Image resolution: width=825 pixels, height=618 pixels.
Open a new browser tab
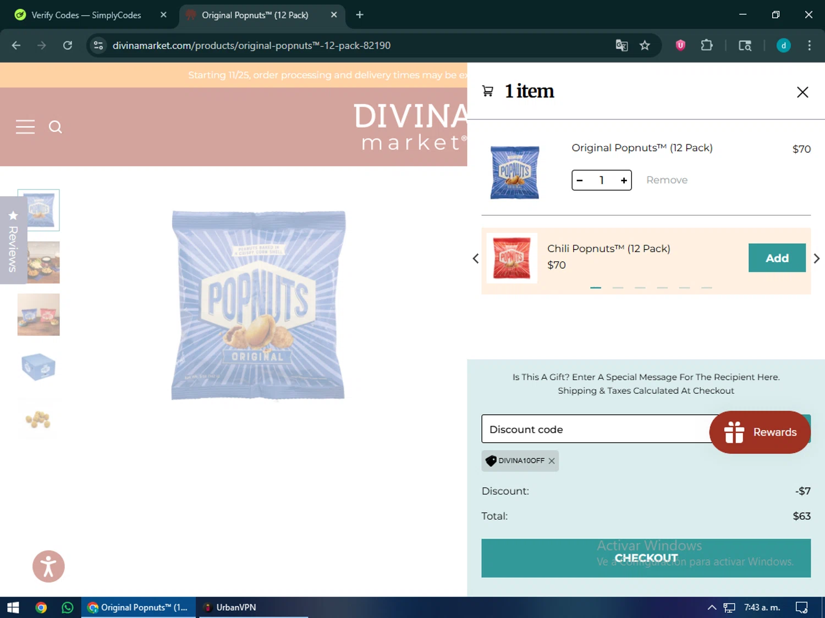point(360,15)
